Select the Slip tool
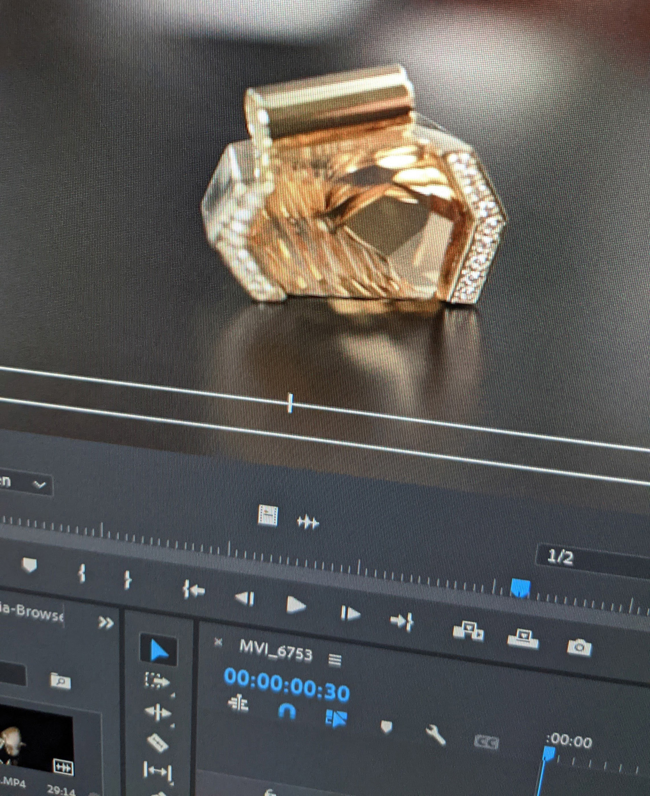 click(x=157, y=772)
